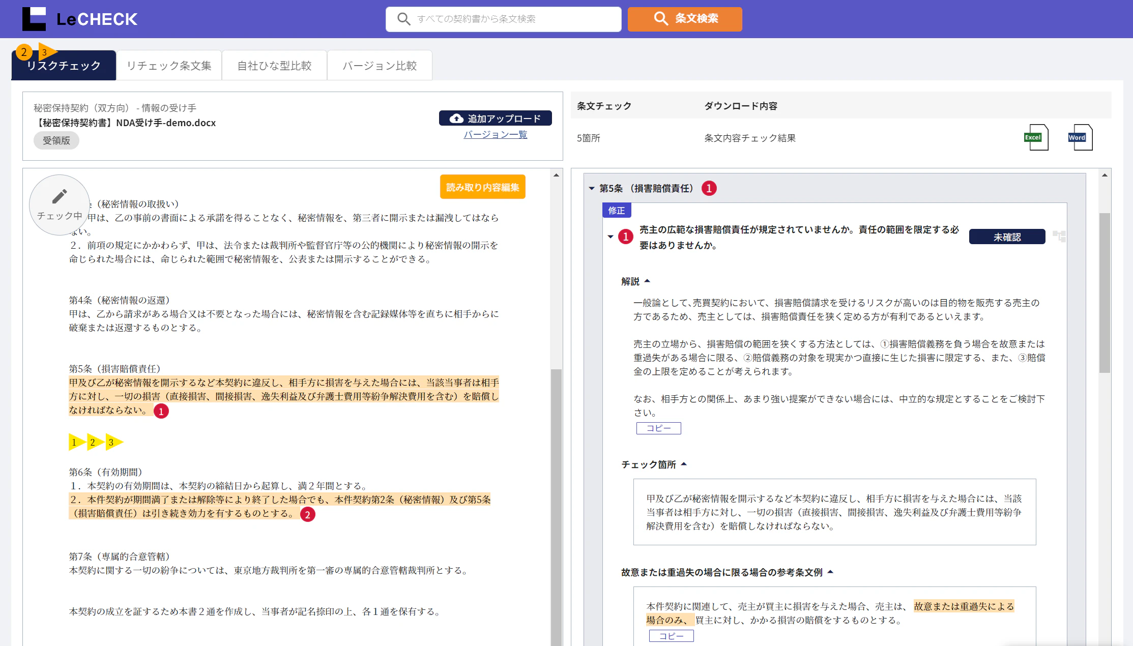This screenshot has height=646, width=1133.
Task: Click red marker 1 in Article 5 text
Action: 161,412
